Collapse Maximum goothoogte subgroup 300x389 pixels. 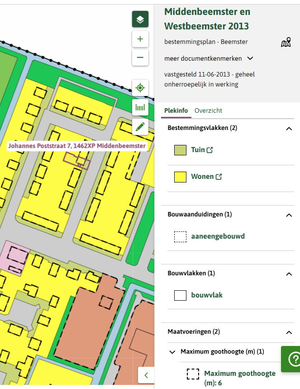172,351
